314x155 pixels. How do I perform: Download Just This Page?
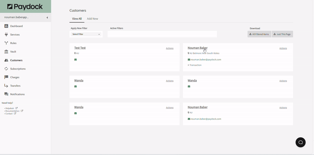[x=282, y=34]
